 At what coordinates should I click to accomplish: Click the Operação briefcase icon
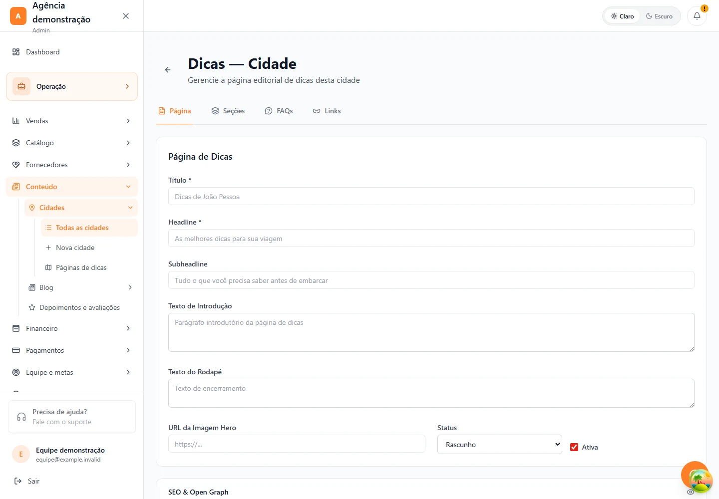21,86
